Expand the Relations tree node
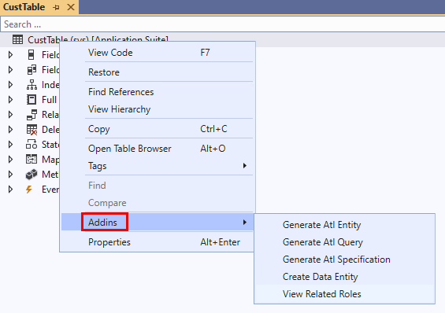This screenshot has height=313, width=445. (10, 115)
